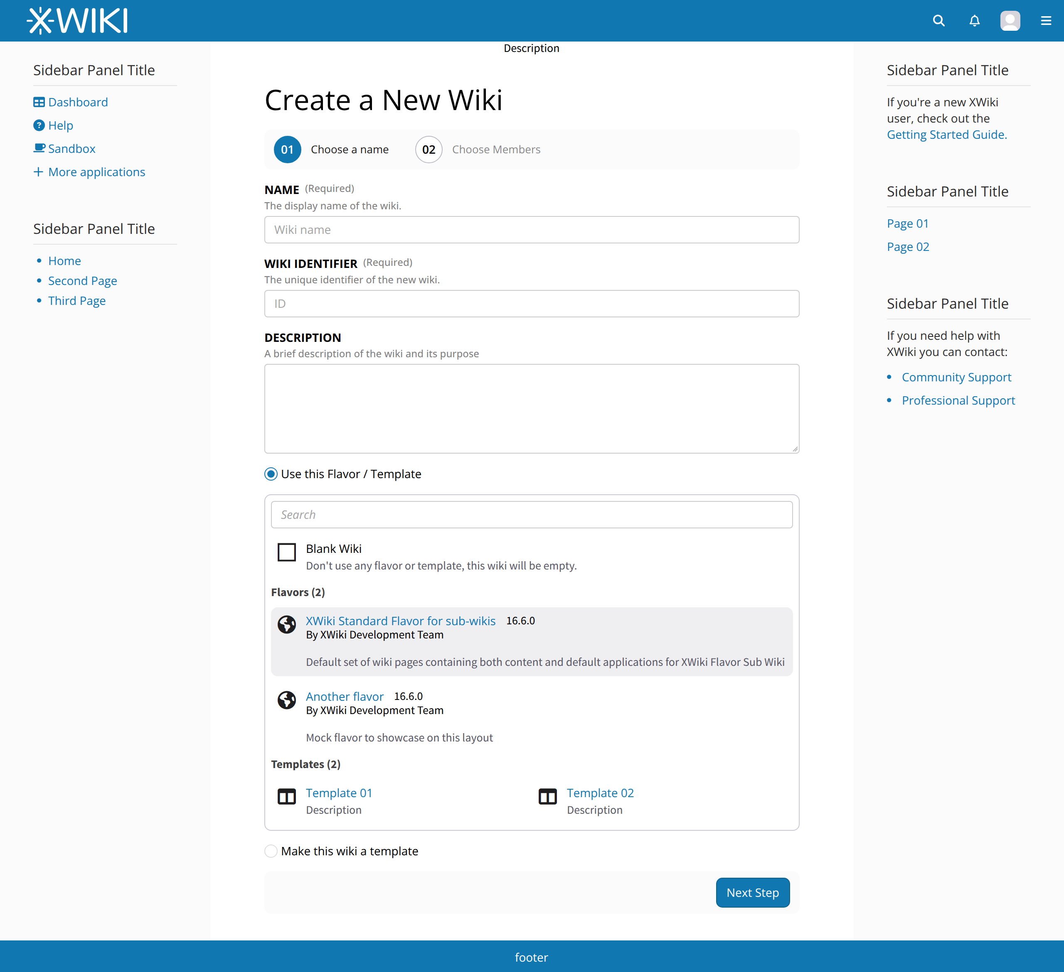This screenshot has width=1064, height=972.
Task: Open More applications link
Action: pyautogui.click(x=96, y=172)
